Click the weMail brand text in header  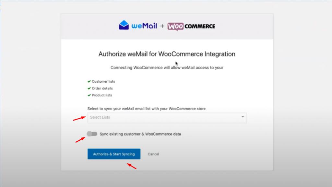click(144, 26)
